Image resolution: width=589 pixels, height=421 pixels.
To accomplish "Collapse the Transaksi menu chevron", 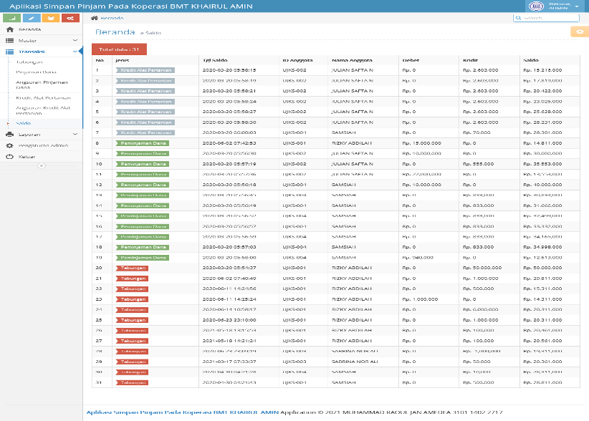I will click(x=75, y=52).
